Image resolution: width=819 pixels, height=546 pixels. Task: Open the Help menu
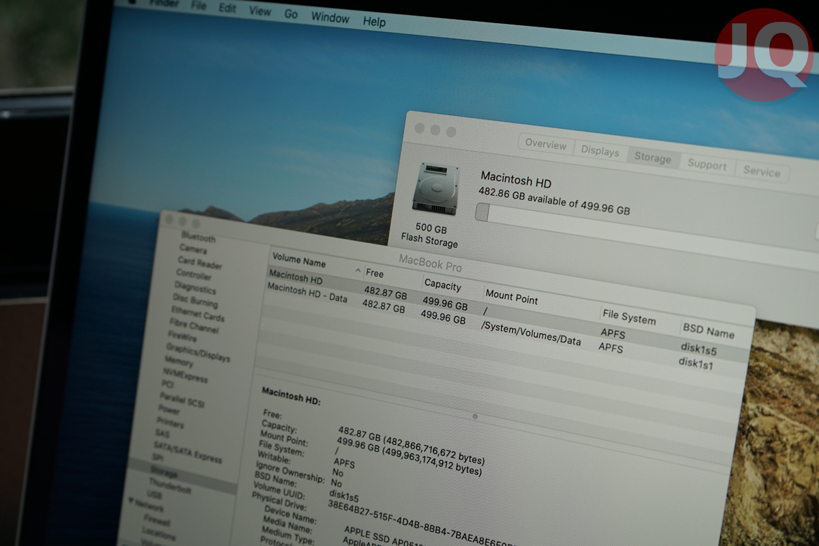(374, 21)
